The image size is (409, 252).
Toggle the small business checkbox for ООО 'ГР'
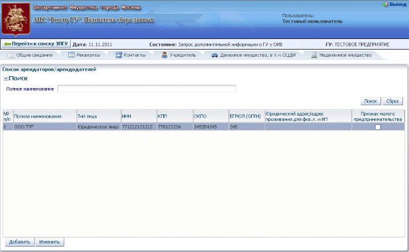tap(378, 127)
